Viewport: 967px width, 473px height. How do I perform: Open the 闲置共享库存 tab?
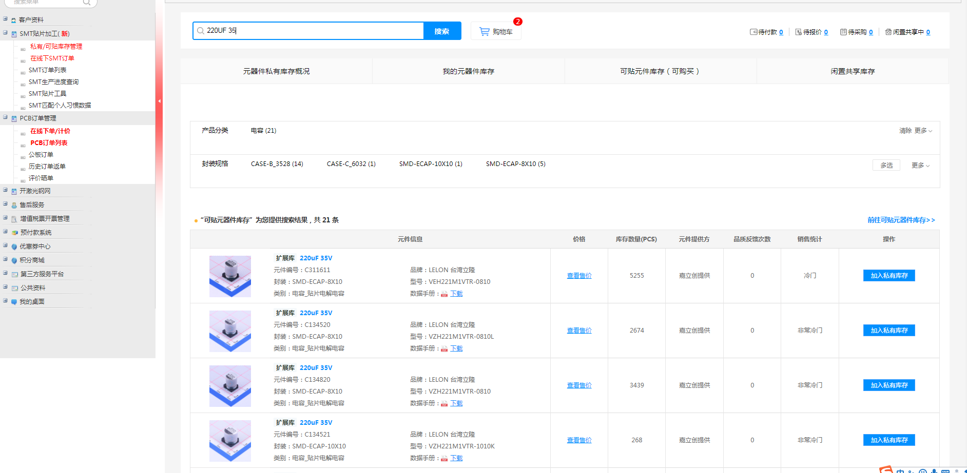tap(852, 71)
